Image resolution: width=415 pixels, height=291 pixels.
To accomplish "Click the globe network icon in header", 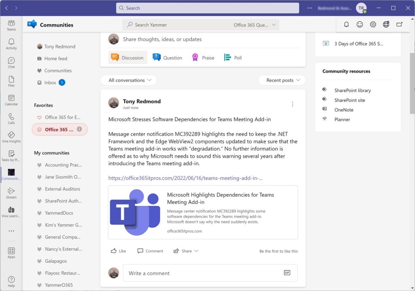I will click(x=386, y=25).
